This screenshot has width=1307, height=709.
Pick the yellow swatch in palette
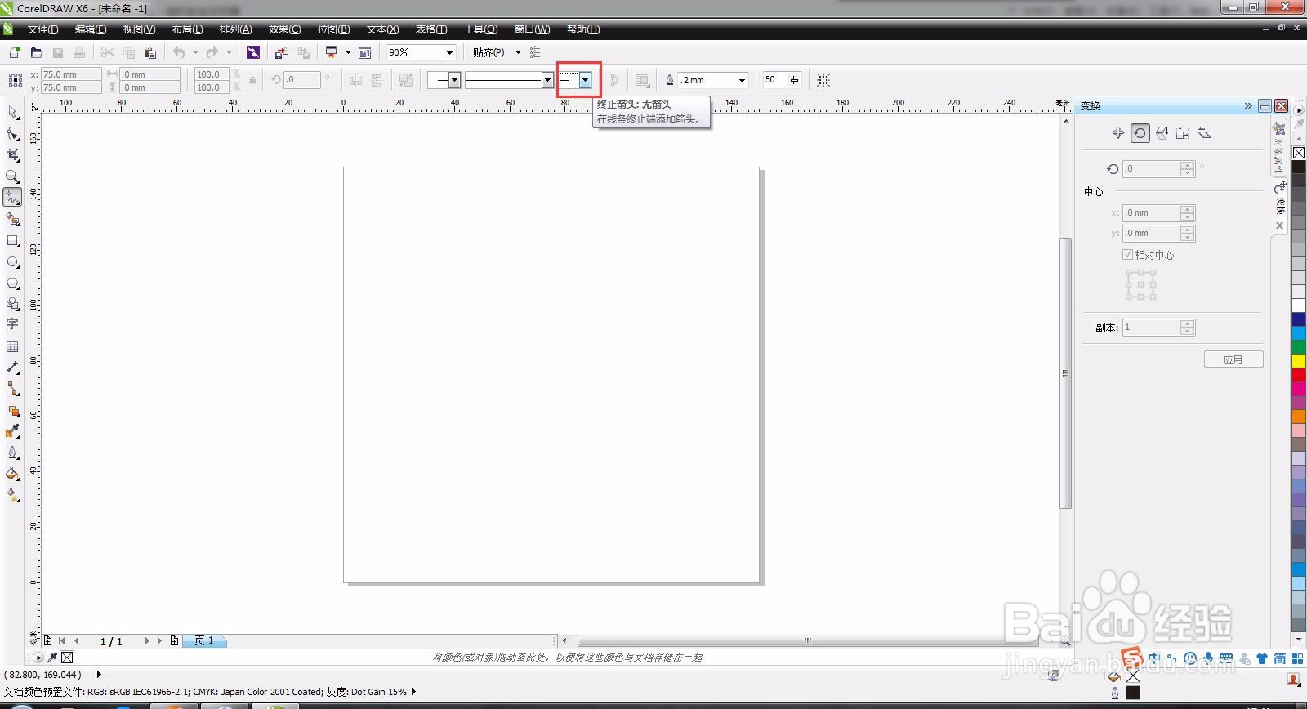[1299, 360]
